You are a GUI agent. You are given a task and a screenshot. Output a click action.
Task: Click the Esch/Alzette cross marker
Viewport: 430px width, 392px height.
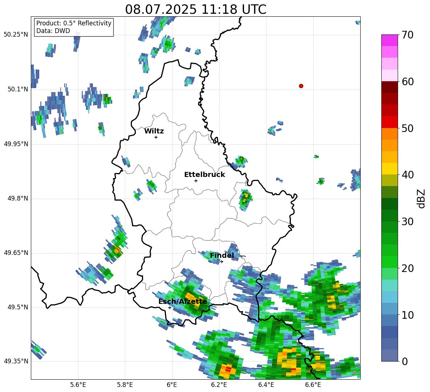tap(170, 308)
